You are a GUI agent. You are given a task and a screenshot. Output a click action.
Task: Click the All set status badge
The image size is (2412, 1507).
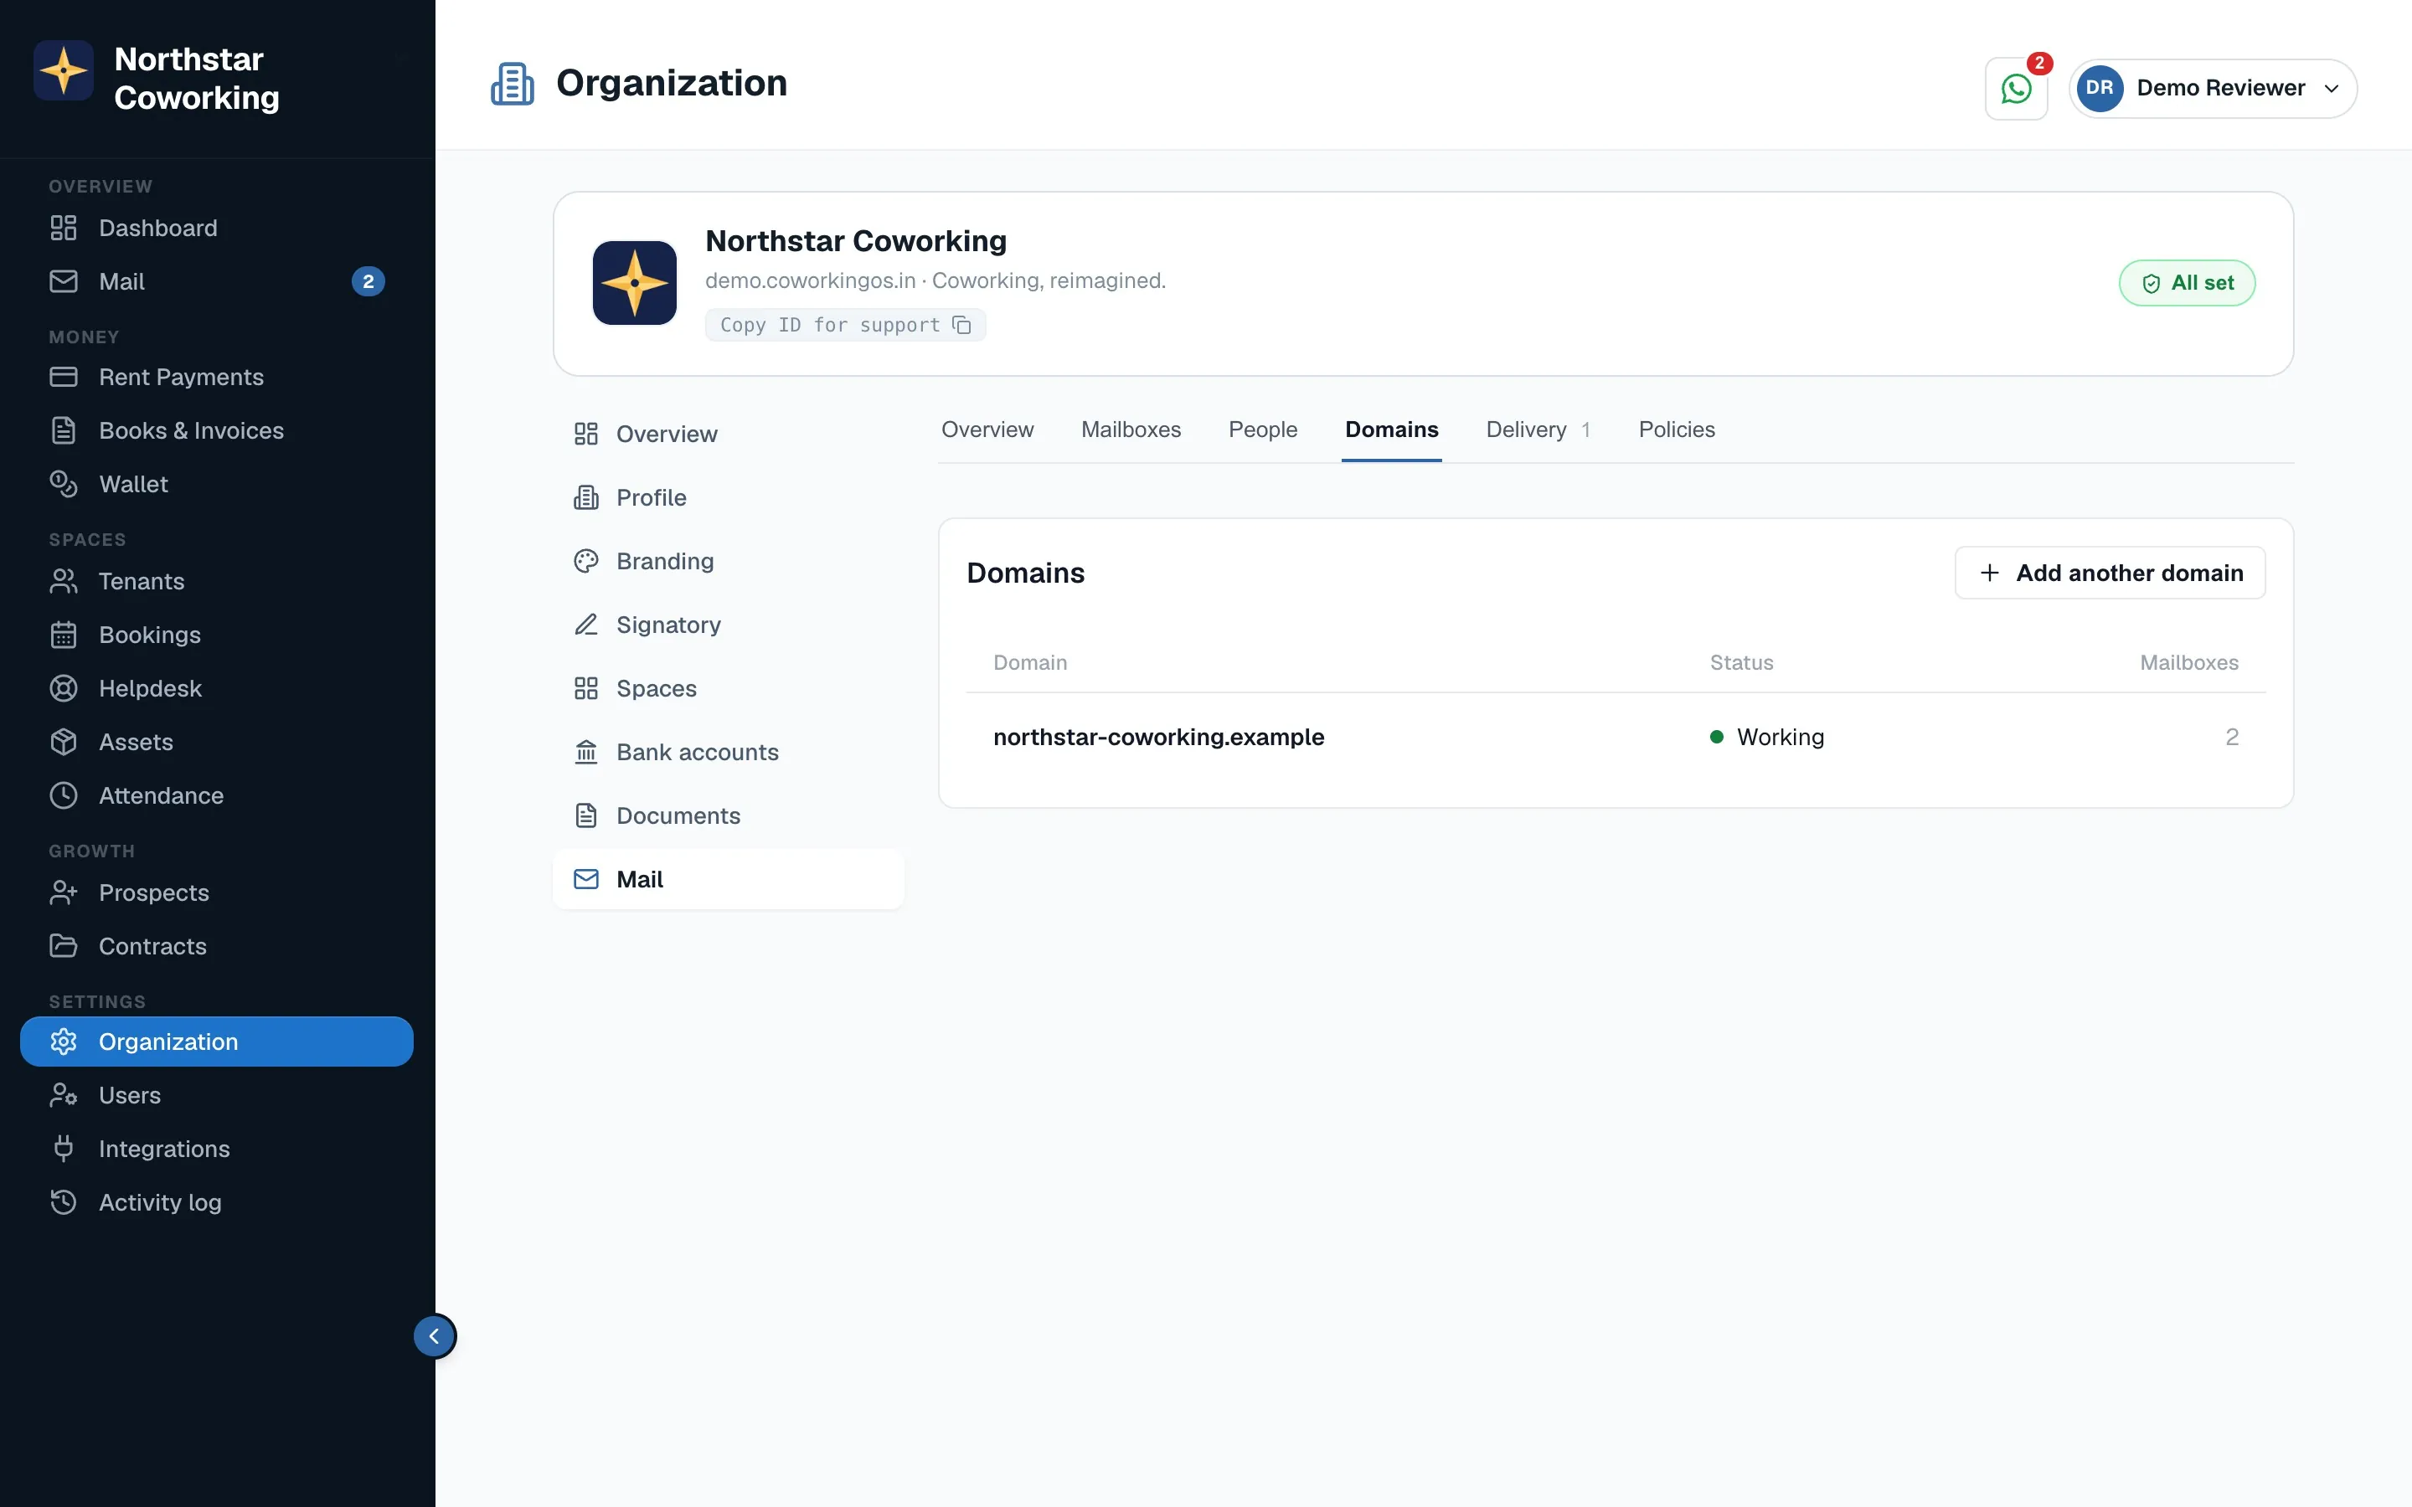[2187, 283]
